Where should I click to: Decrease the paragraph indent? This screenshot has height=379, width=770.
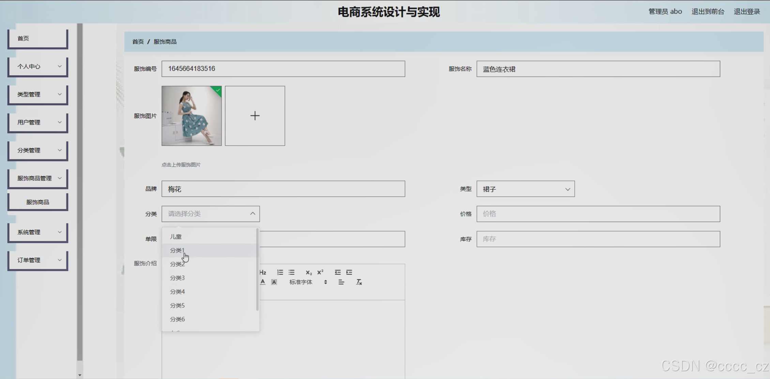[337, 272]
